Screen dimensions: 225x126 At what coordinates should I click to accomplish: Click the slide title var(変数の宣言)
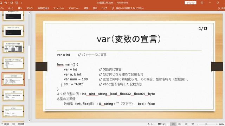(x=129, y=39)
